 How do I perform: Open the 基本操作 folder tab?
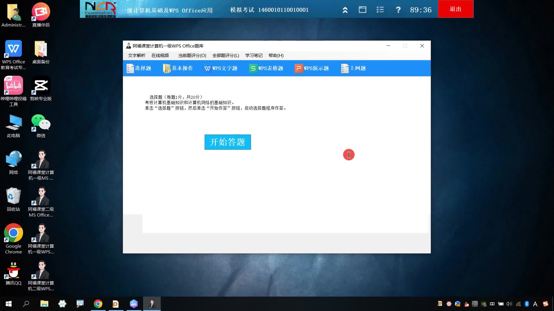pyautogui.click(x=178, y=68)
